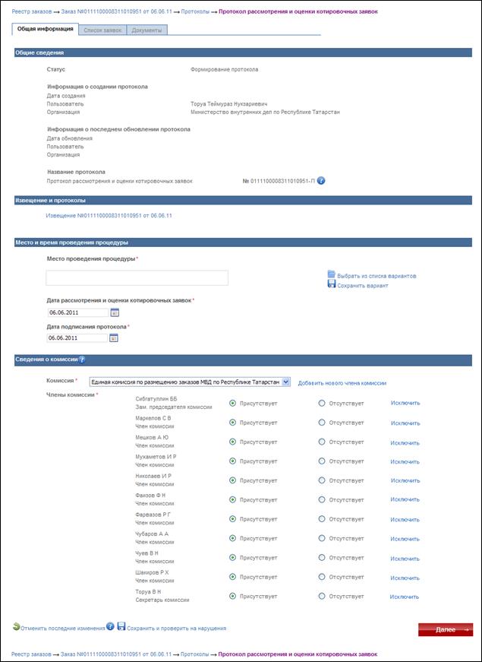This screenshot has width=482, height=662.
Task: Click Сохранить и проверить на нарушения link
Action: (176, 629)
